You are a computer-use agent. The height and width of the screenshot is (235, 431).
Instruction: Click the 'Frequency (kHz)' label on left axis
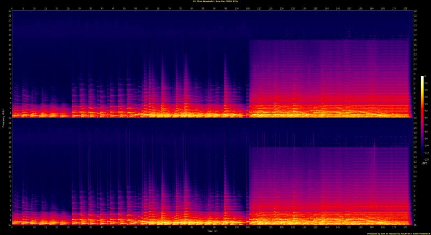tap(2, 117)
